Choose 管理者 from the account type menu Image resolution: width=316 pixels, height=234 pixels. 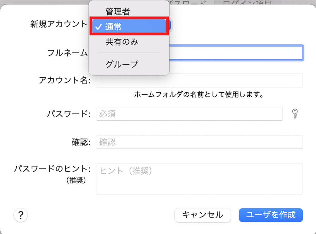(x=117, y=11)
